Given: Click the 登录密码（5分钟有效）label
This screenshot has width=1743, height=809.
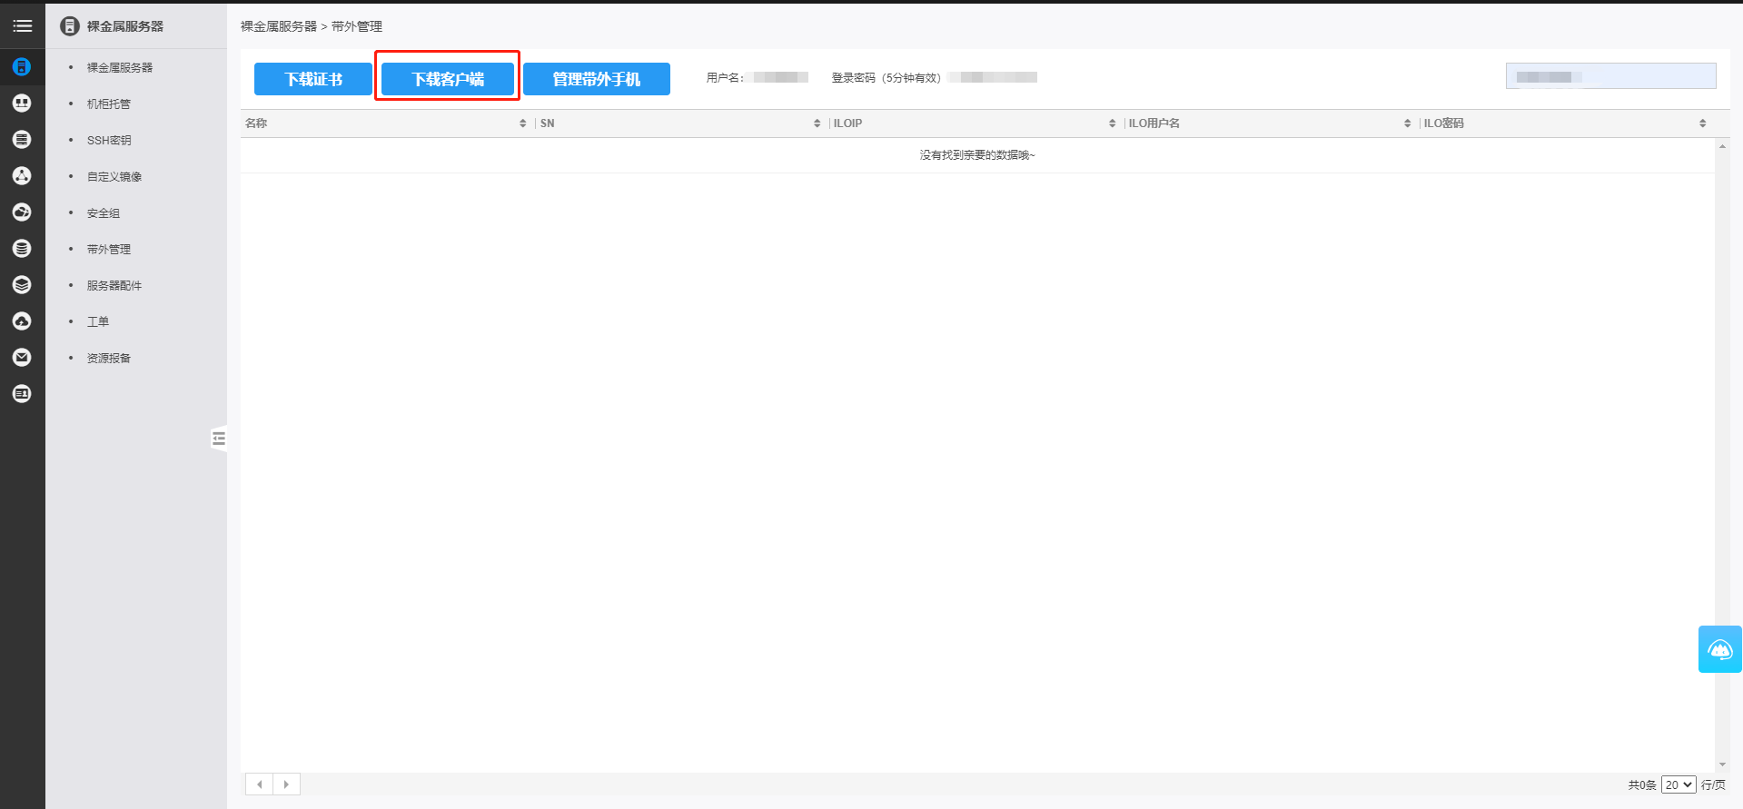Looking at the screenshot, I should tap(886, 78).
